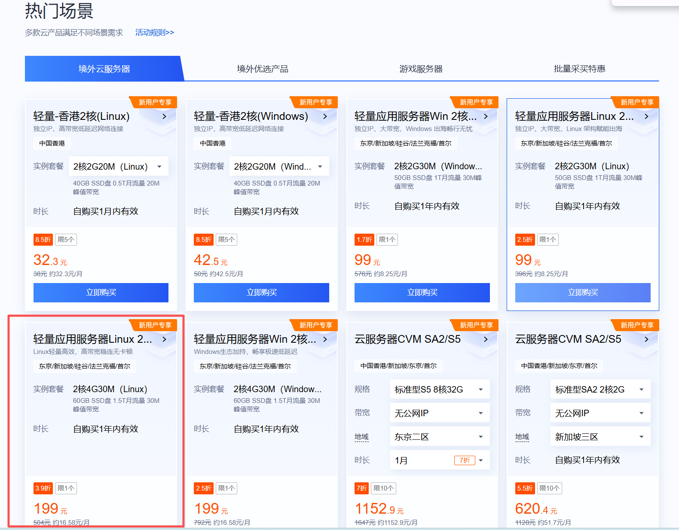Open the 活动规则>> link

[155, 33]
